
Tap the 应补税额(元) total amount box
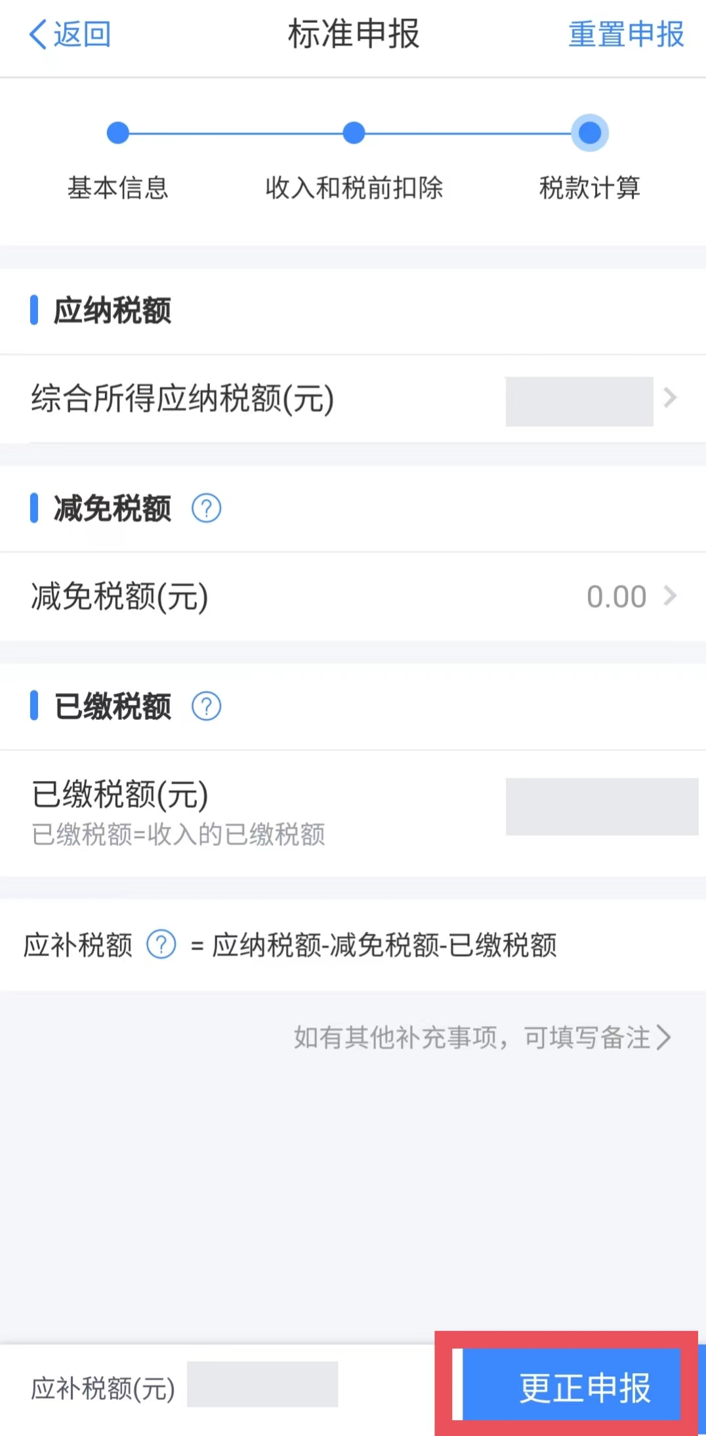pos(262,1383)
